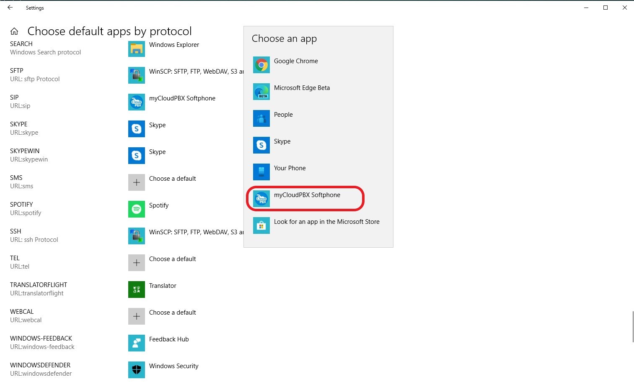Click Windows Security shield icon

137,370
